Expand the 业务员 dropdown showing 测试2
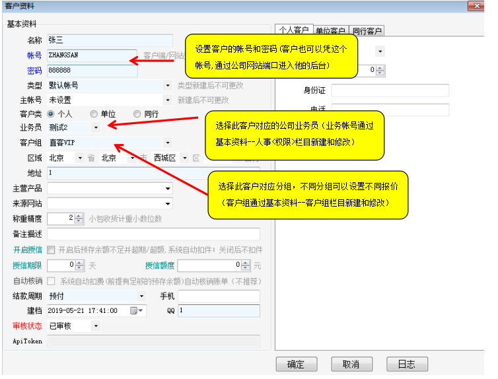 pos(96,127)
